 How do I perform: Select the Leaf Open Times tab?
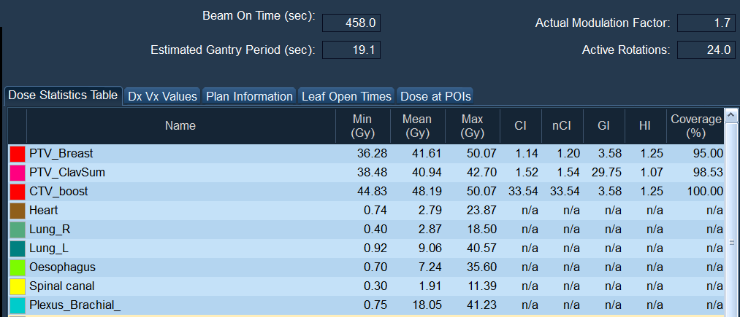pyautogui.click(x=347, y=96)
